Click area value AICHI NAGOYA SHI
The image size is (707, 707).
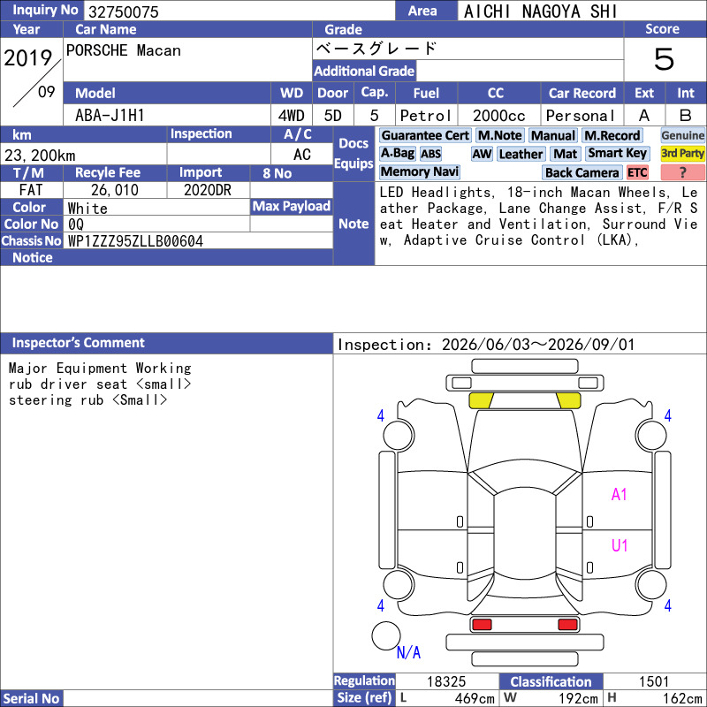pyautogui.click(x=540, y=11)
